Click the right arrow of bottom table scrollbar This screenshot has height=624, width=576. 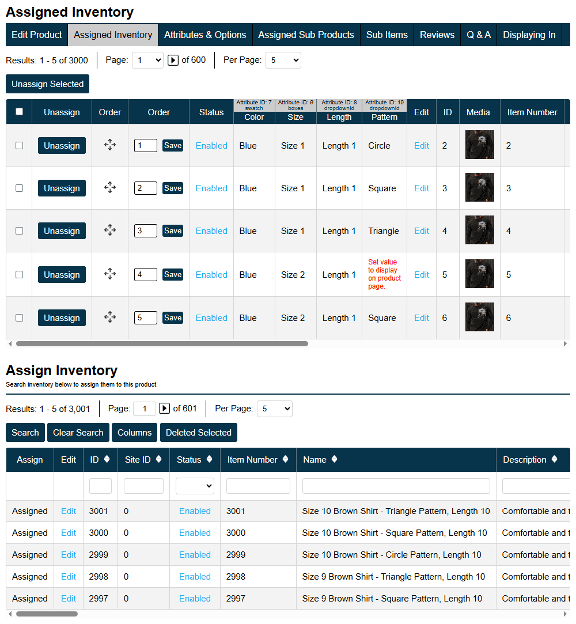565,614
